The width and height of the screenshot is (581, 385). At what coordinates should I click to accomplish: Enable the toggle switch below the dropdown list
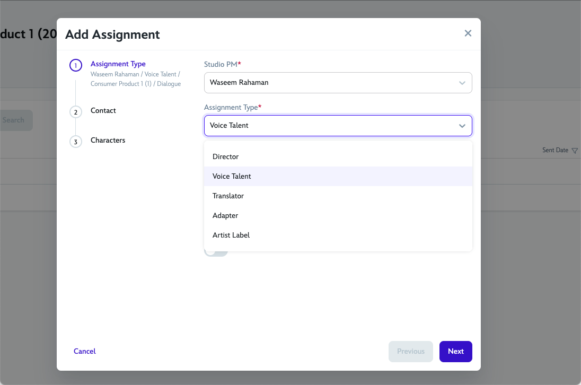[x=216, y=250]
